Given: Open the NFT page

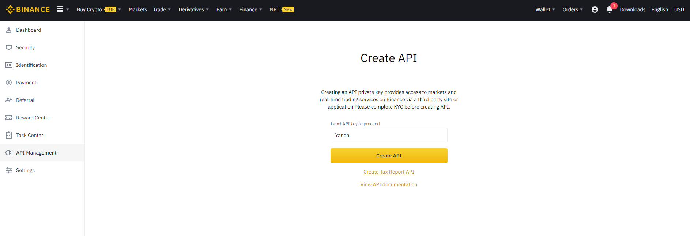Looking at the screenshot, I should [x=275, y=9].
